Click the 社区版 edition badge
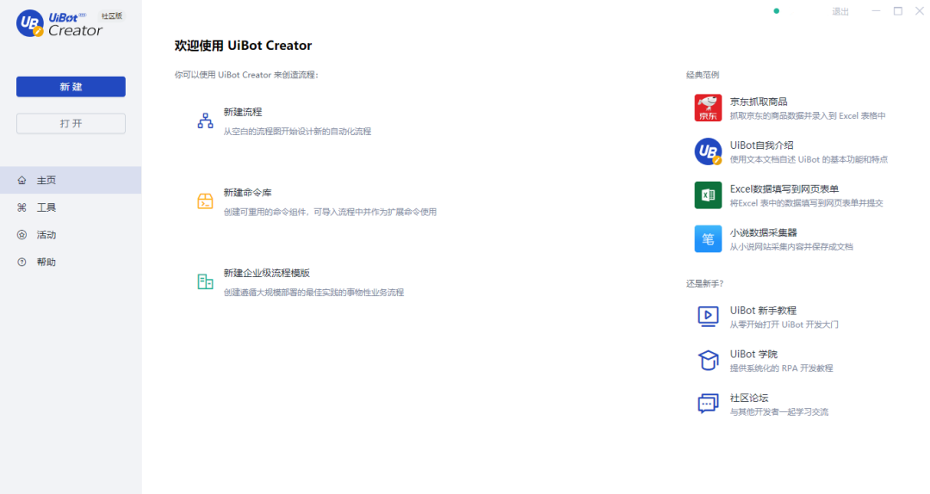 point(111,16)
